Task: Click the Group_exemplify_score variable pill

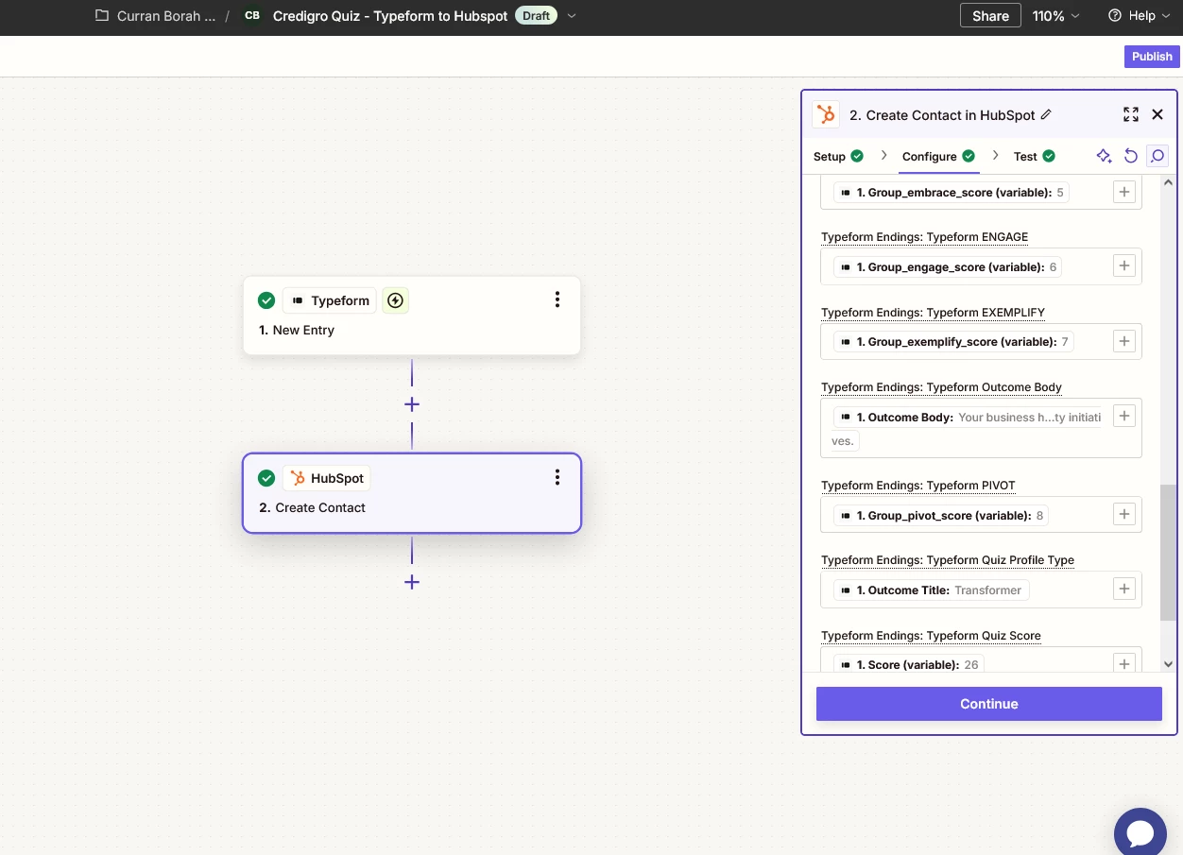Action: click(954, 341)
